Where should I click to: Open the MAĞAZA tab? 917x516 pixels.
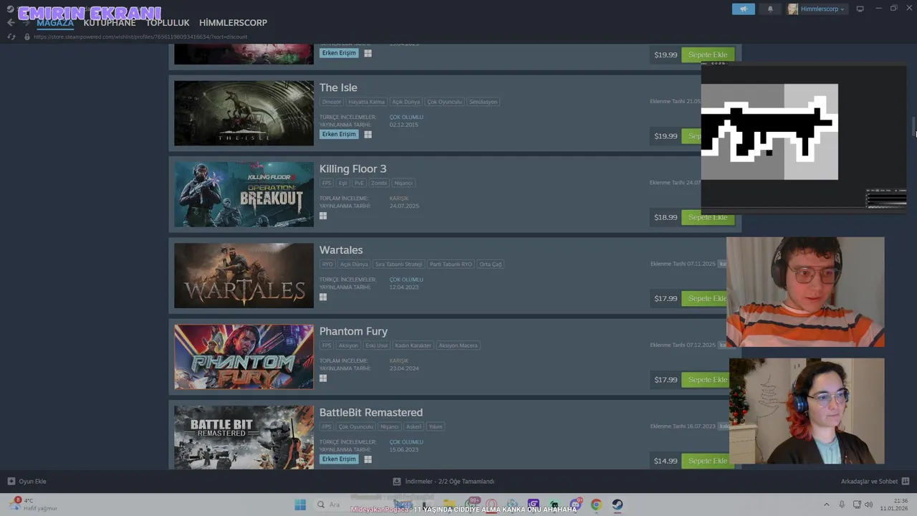[x=55, y=23]
